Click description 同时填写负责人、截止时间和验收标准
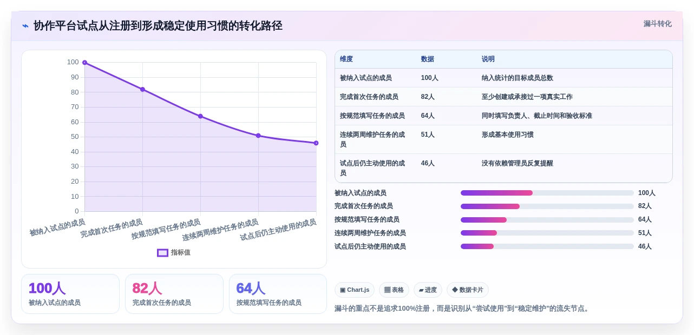 click(537, 116)
